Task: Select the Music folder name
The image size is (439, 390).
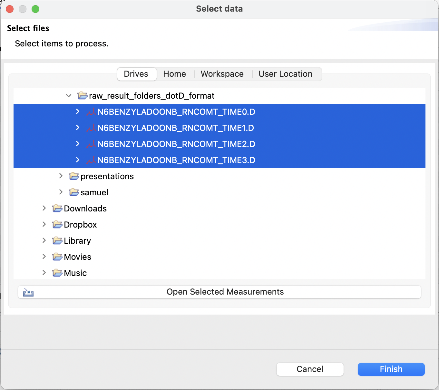Action: click(75, 273)
